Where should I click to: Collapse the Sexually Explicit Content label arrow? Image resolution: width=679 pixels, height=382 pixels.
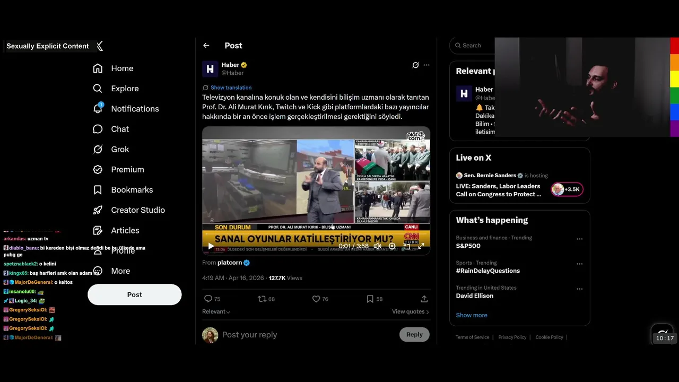100,46
